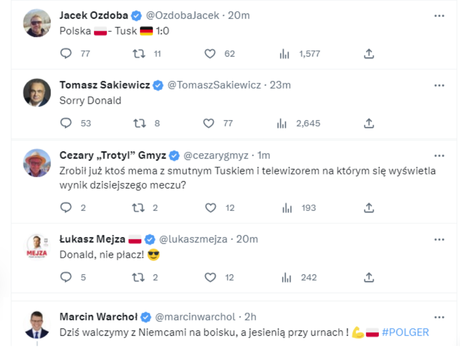Retweet Jacek Ozdoba's Polska-Tusk post
This screenshot has width=460, height=363.
coord(139,54)
